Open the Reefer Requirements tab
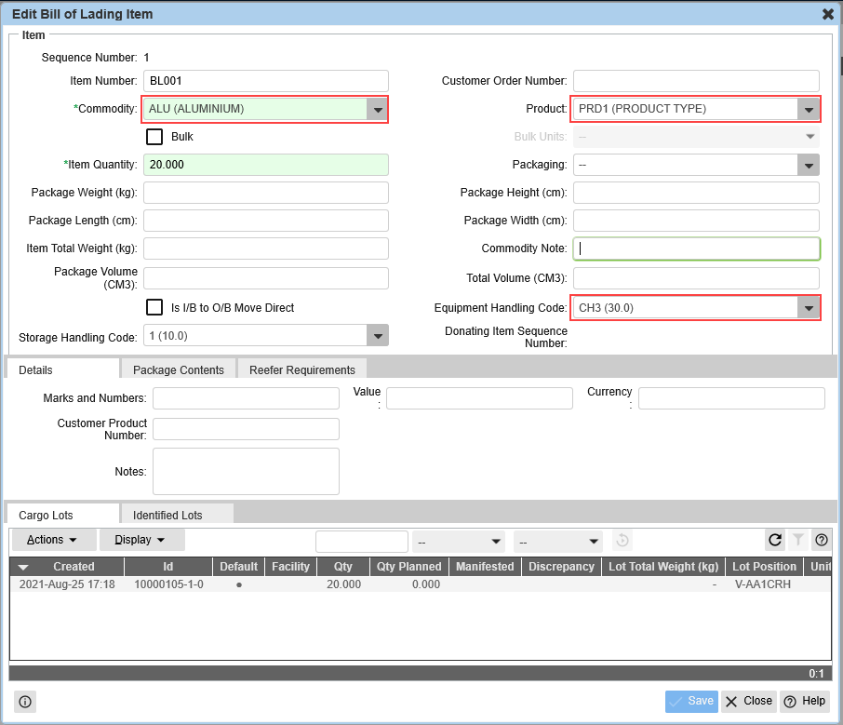 (302, 370)
